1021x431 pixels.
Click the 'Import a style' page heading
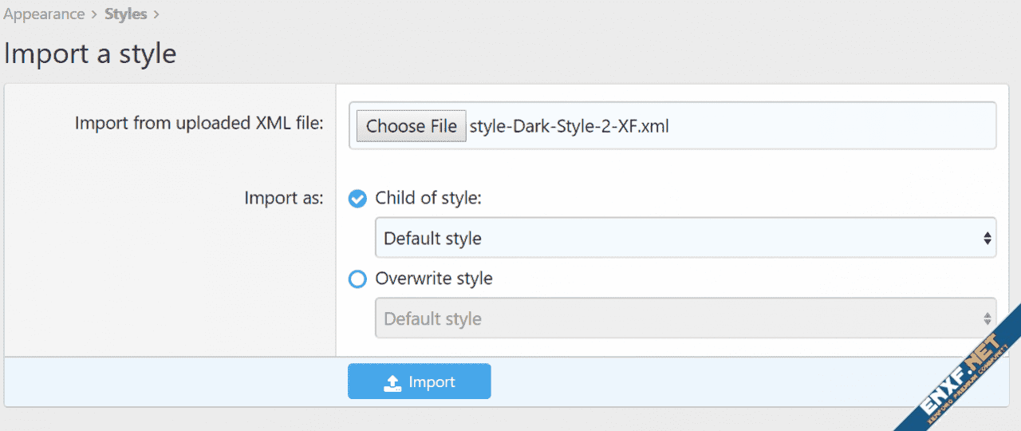pos(90,53)
